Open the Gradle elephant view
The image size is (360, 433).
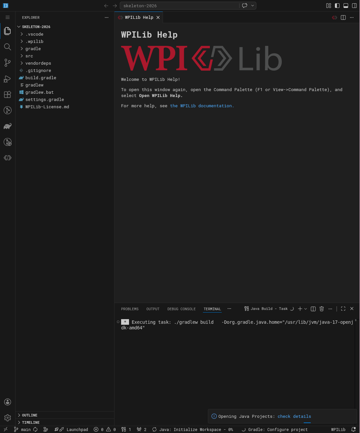8,126
